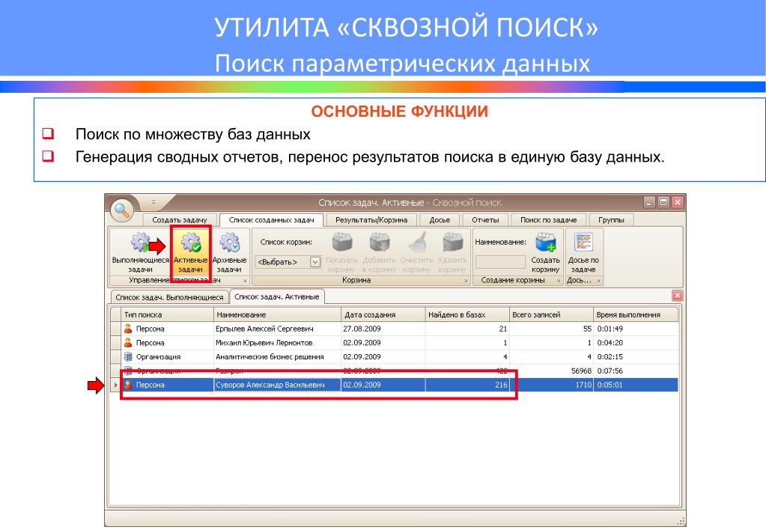The image size is (766, 530).
Task: Create a basket with Создать корзину
Action: 545,252
